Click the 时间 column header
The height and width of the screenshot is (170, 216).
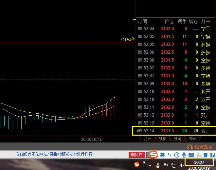tap(142, 21)
